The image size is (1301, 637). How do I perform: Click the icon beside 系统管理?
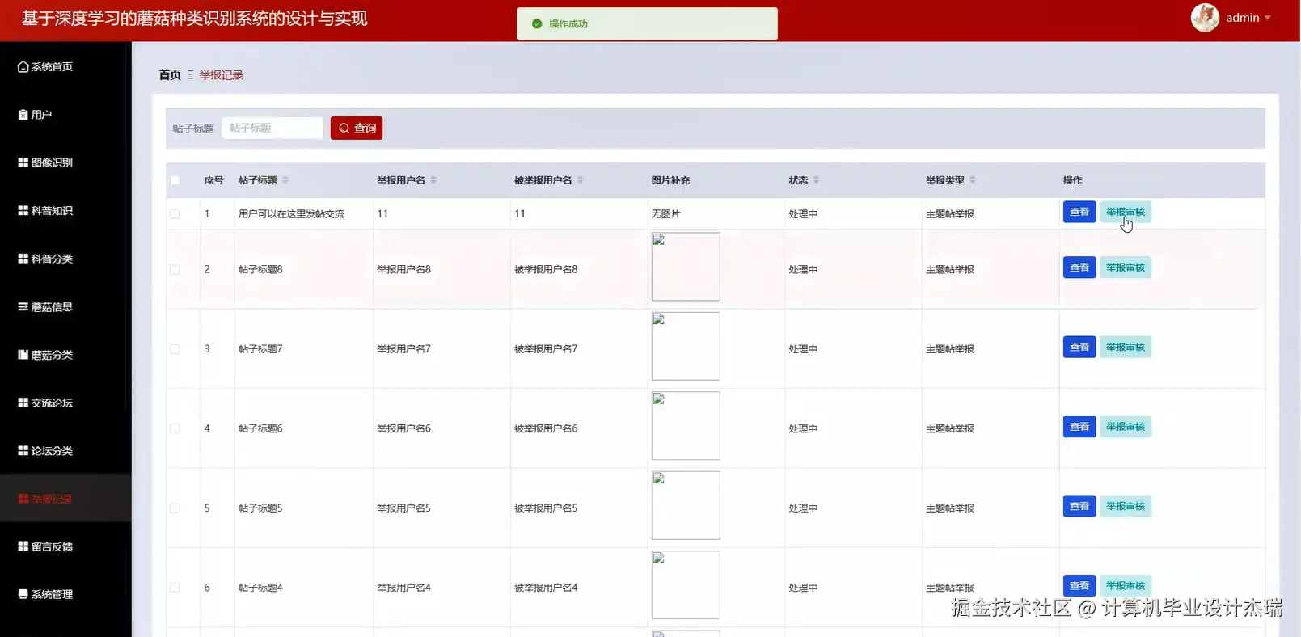pyautogui.click(x=23, y=594)
